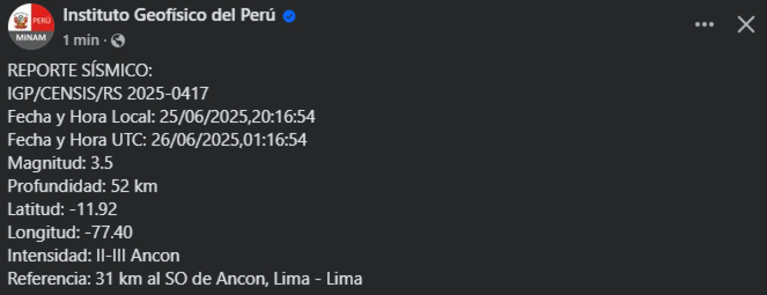Open the Instituto Geofísico del Perú page name
This screenshot has width=767, height=295.
[x=169, y=17]
